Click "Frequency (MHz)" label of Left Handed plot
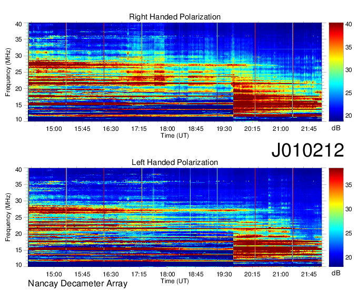This screenshot has width=358, height=290. [8, 217]
